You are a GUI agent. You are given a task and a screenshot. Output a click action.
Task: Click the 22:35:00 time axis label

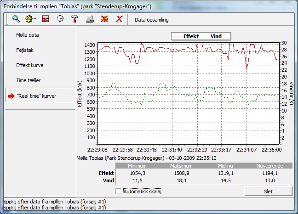point(272,150)
